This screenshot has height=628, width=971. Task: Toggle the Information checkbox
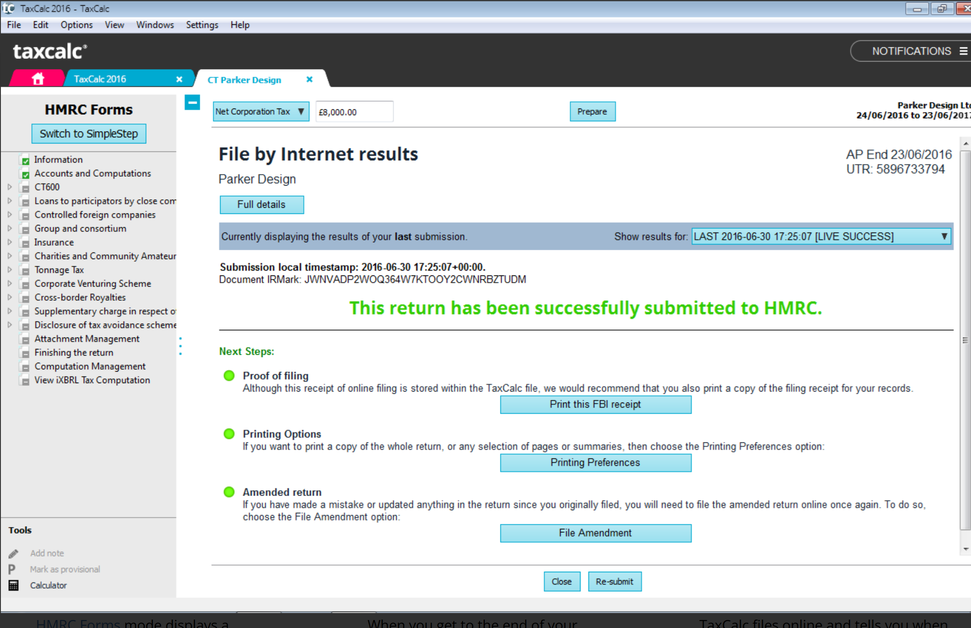point(26,161)
